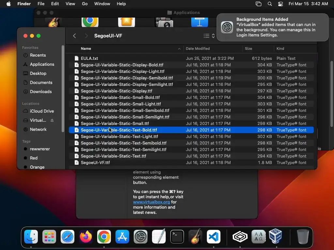Click the menu bar clock date

click(x=308, y=4)
